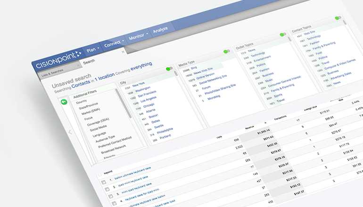This screenshot has width=363, height=207.
Task: Select Blog in the Media Type list
Action: 194,68
